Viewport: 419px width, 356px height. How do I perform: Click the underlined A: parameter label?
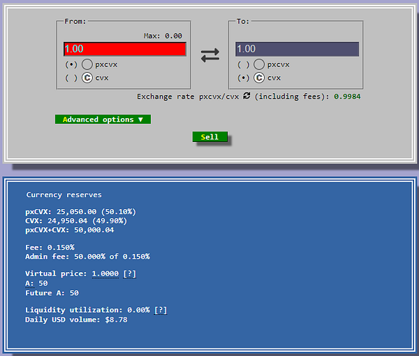pyautogui.click(x=29, y=283)
